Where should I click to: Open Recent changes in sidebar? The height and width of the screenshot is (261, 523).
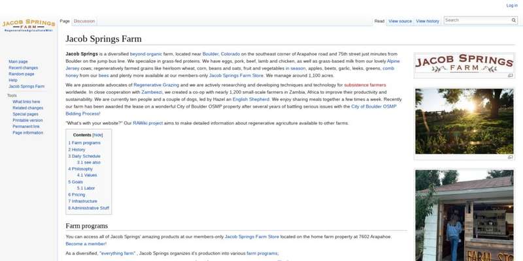tap(24, 68)
